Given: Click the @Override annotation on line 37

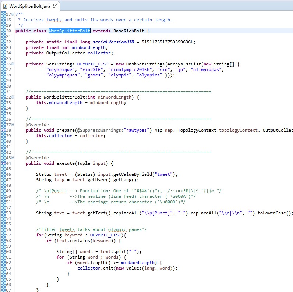Looking at the screenshot, I should click(37, 125).
